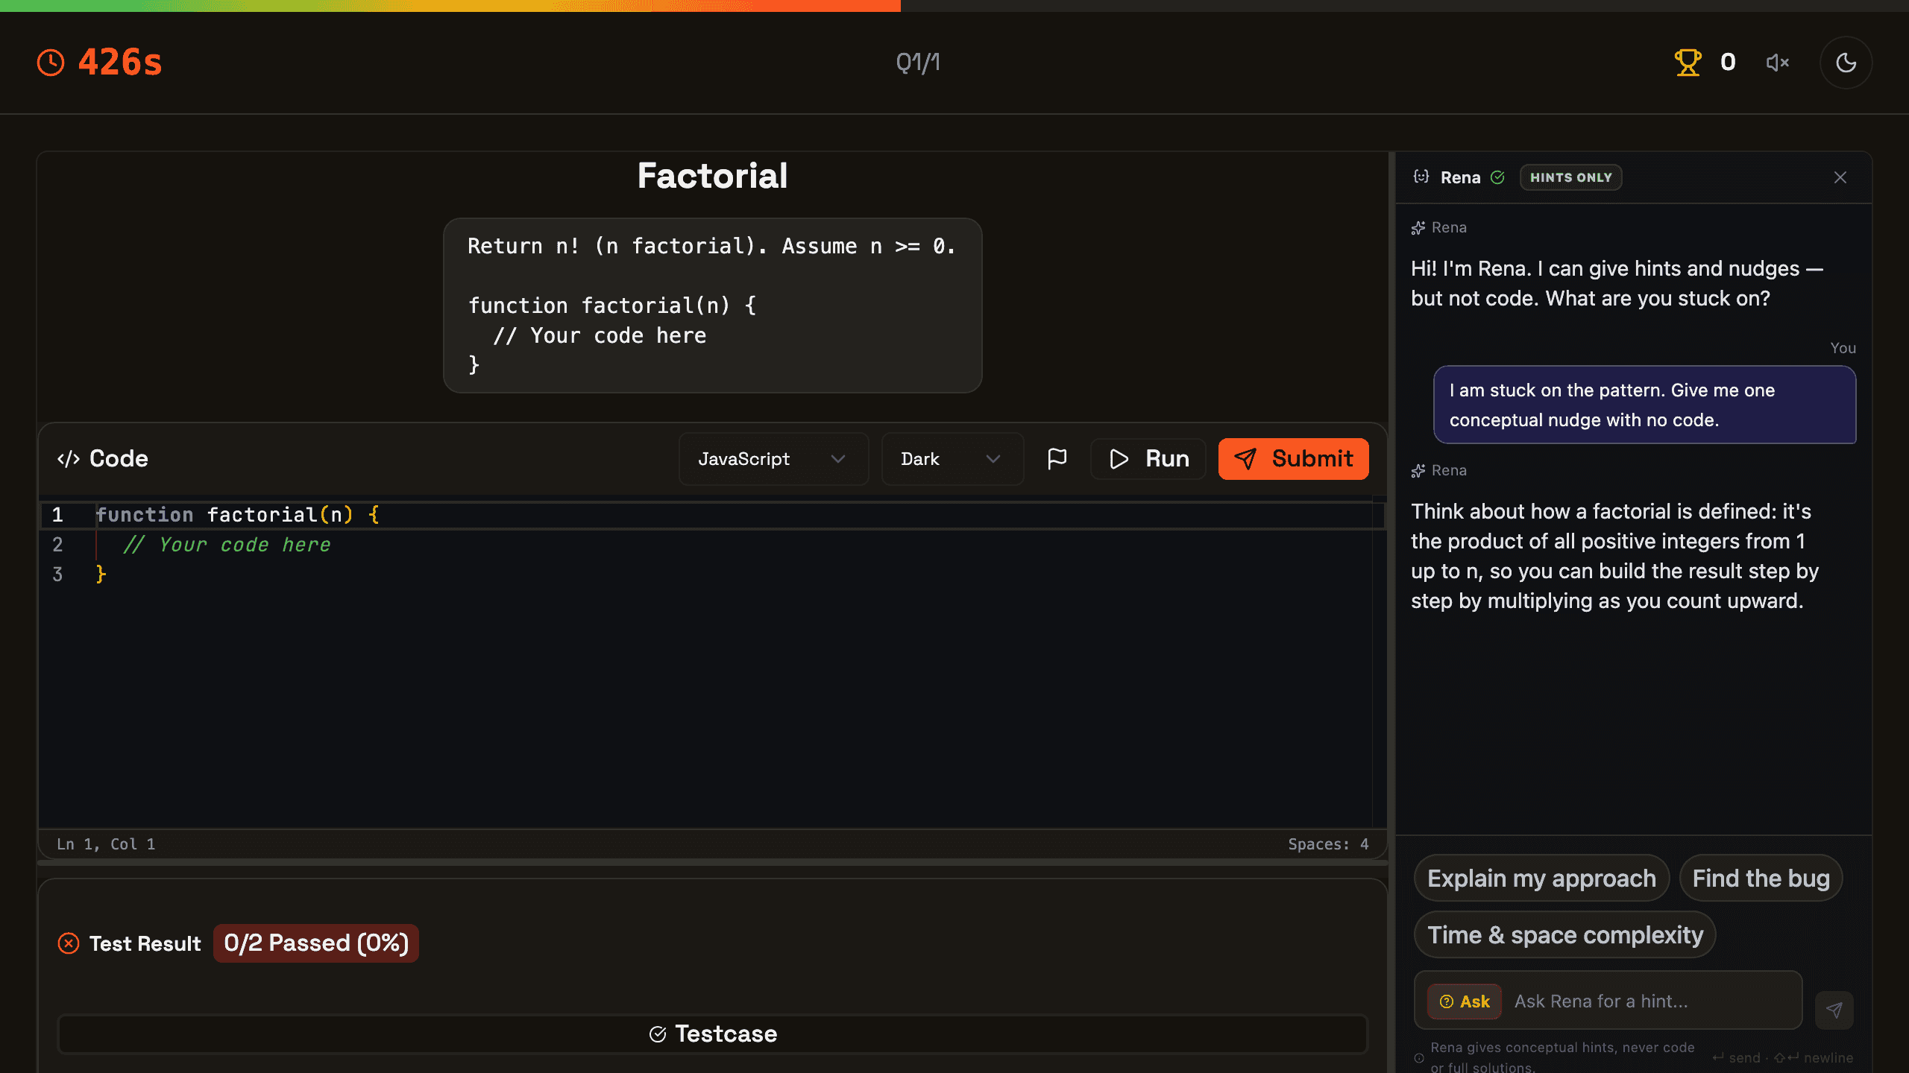Flag this question with the flag icon
The height and width of the screenshot is (1073, 1909).
pos(1057,459)
